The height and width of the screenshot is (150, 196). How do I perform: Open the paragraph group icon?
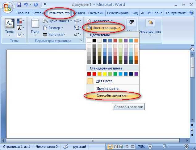pyautogui.click(x=131, y=23)
